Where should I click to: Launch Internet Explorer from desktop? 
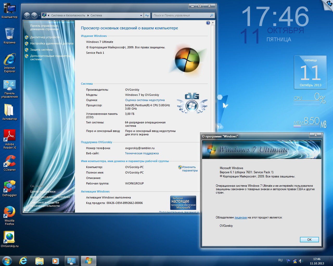[x=9, y=63]
